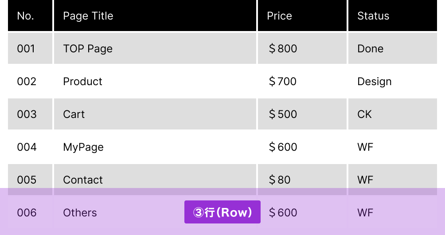Viewport: 445px width, 235px height.
Task: Click the WF status in row 004
Action: tap(366, 147)
